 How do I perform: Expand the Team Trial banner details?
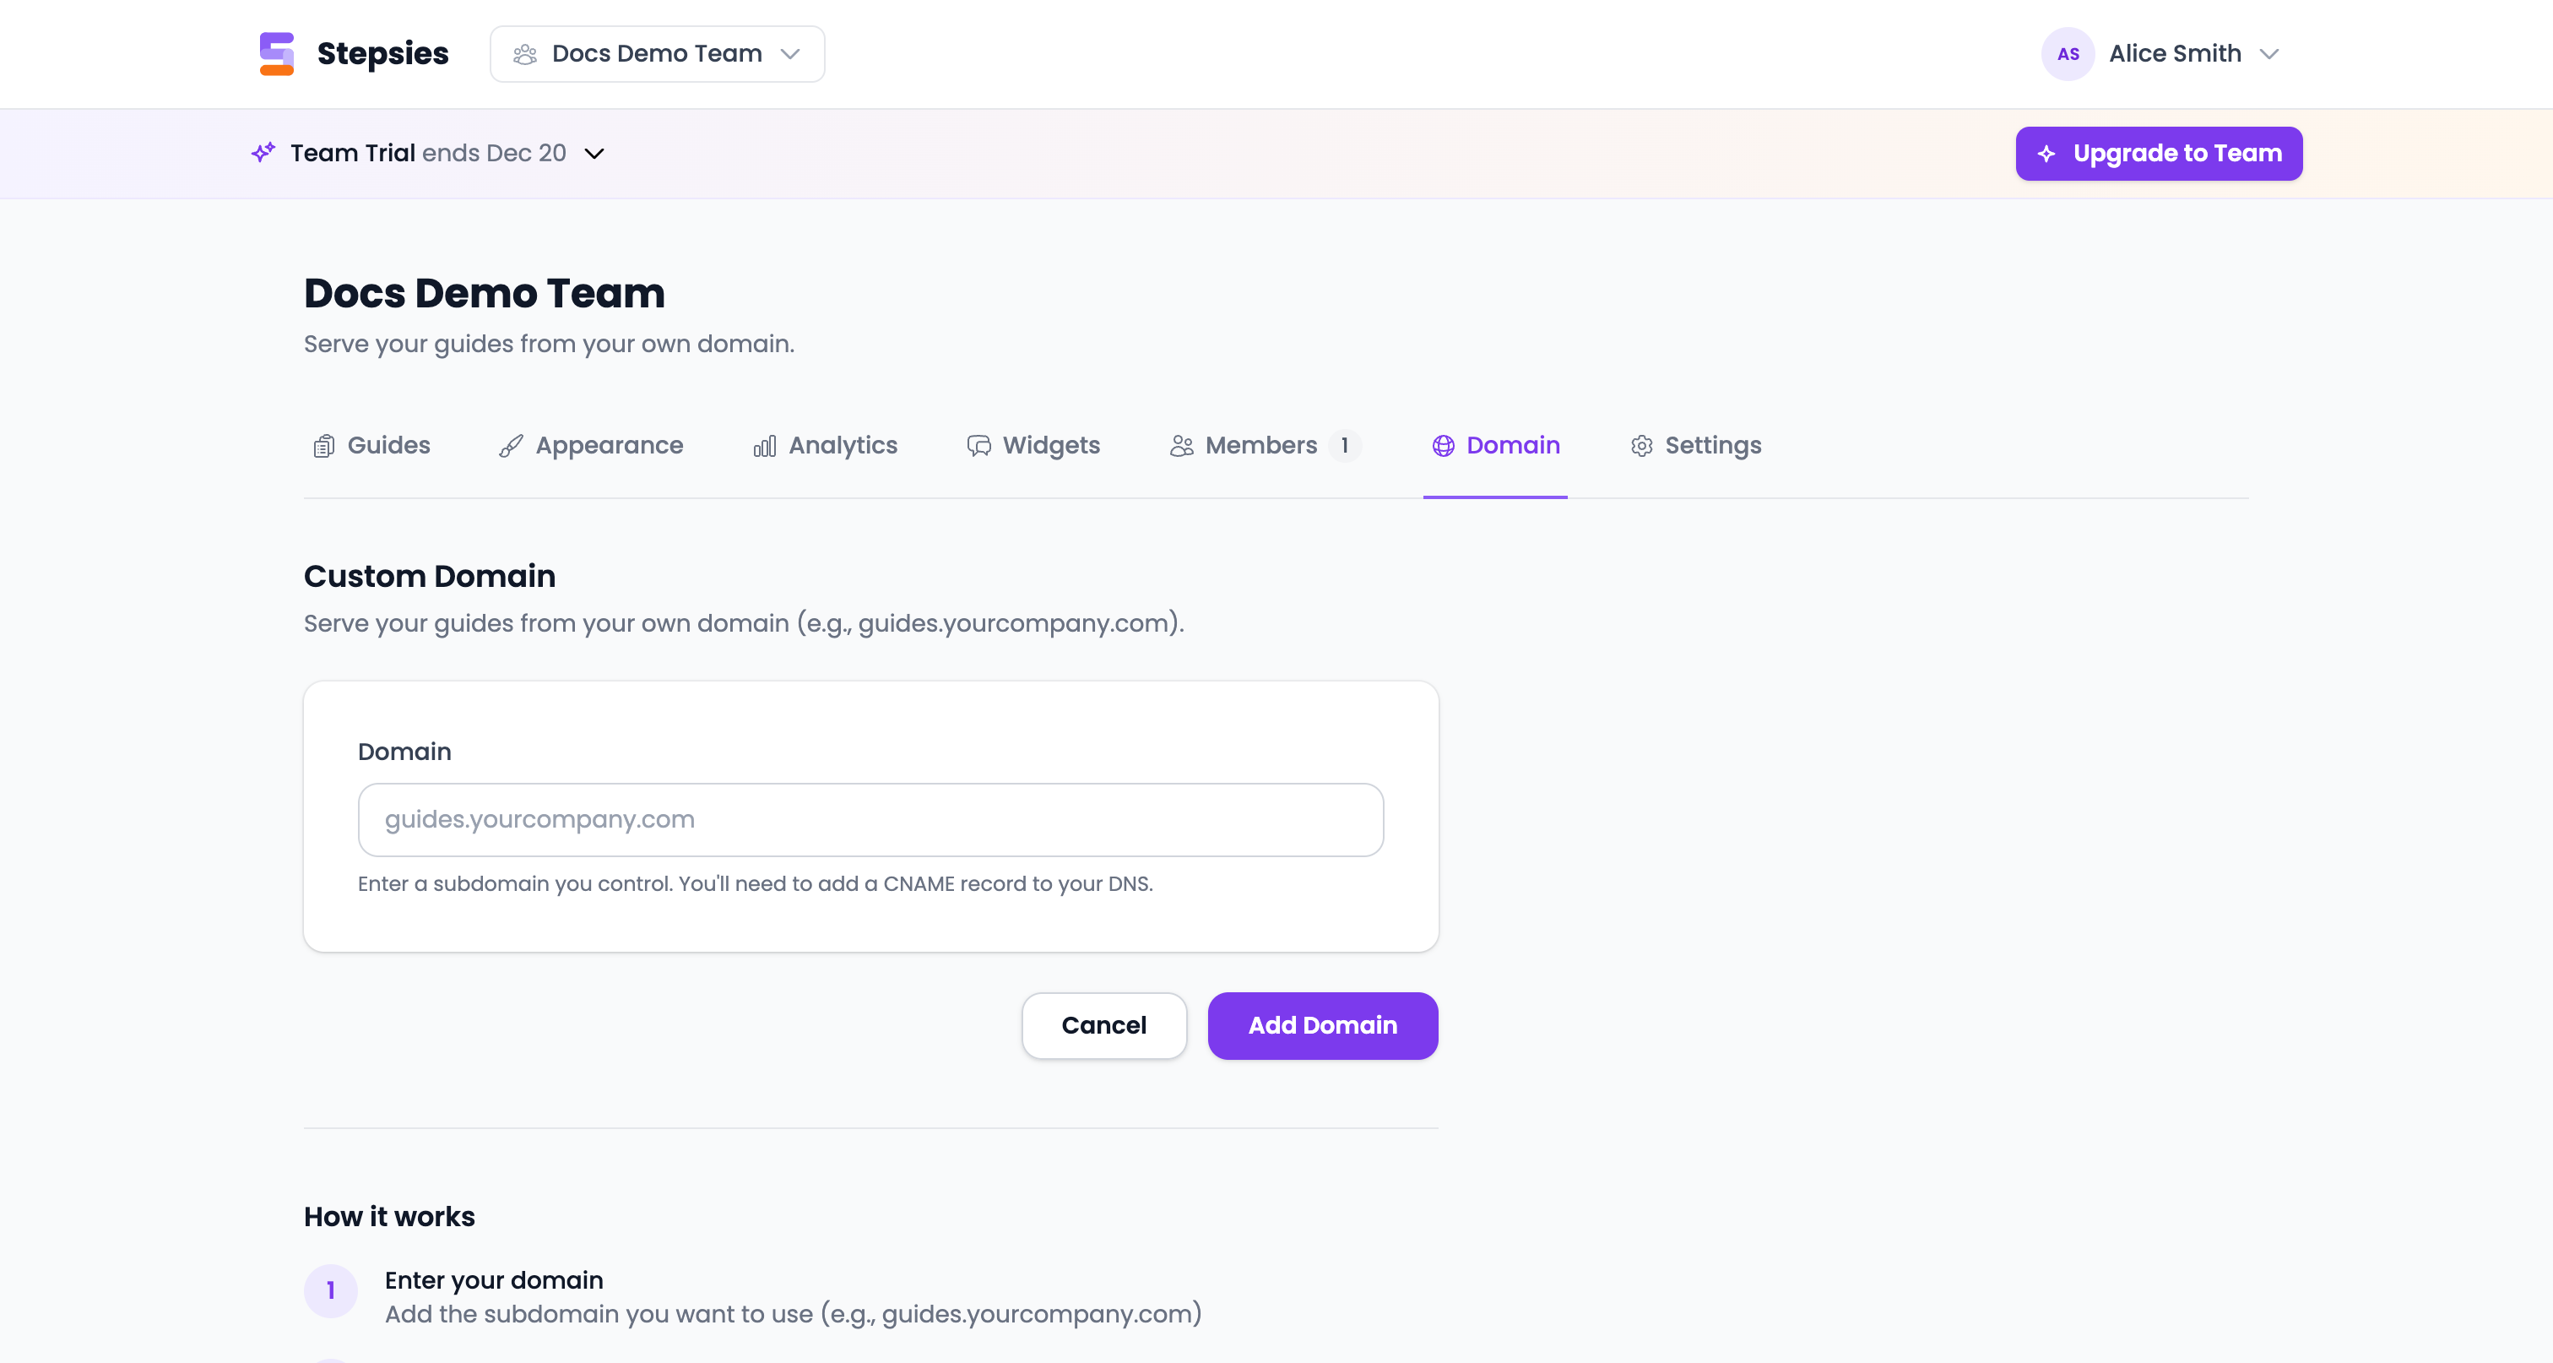pos(594,154)
